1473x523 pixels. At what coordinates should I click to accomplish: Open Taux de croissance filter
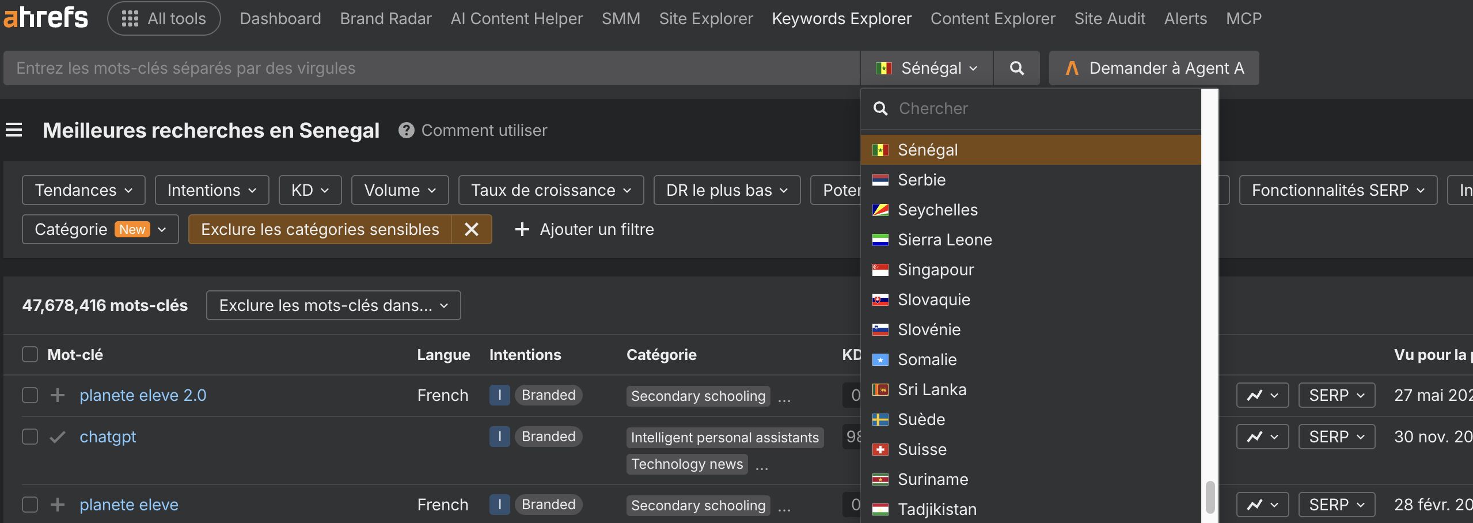pyautogui.click(x=551, y=190)
